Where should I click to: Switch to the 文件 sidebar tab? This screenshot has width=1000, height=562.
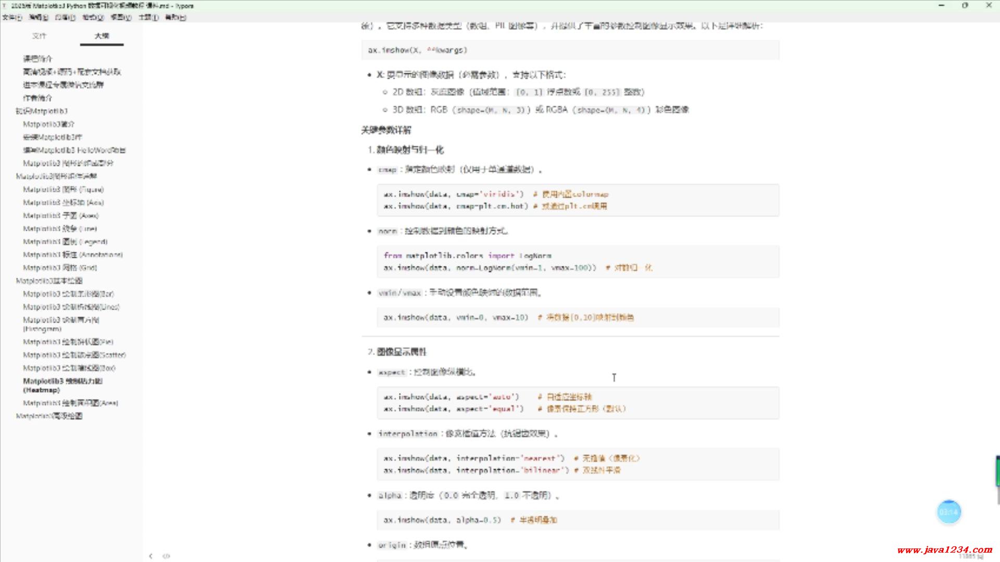tap(39, 36)
